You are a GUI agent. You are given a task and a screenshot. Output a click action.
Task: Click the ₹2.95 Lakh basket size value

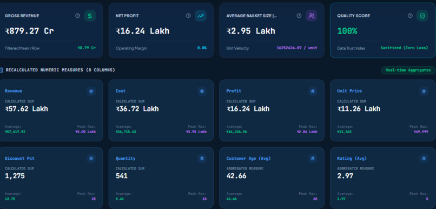coord(251,31)
